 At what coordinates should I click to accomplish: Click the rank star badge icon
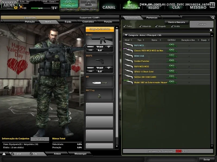point(21,6)
